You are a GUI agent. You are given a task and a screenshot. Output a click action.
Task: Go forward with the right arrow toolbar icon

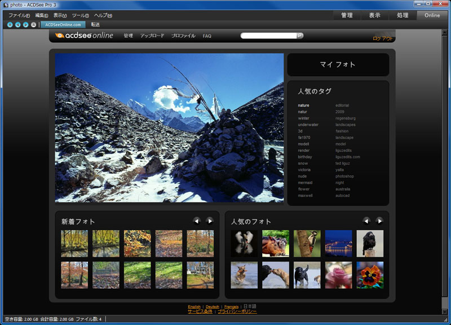pos(25,25)
